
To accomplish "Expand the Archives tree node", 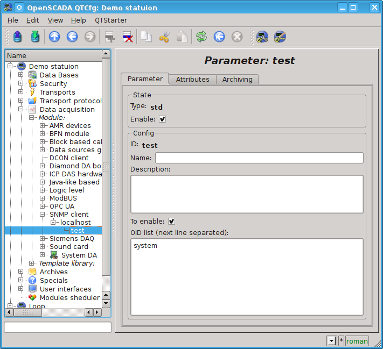I will coord(21,272).
